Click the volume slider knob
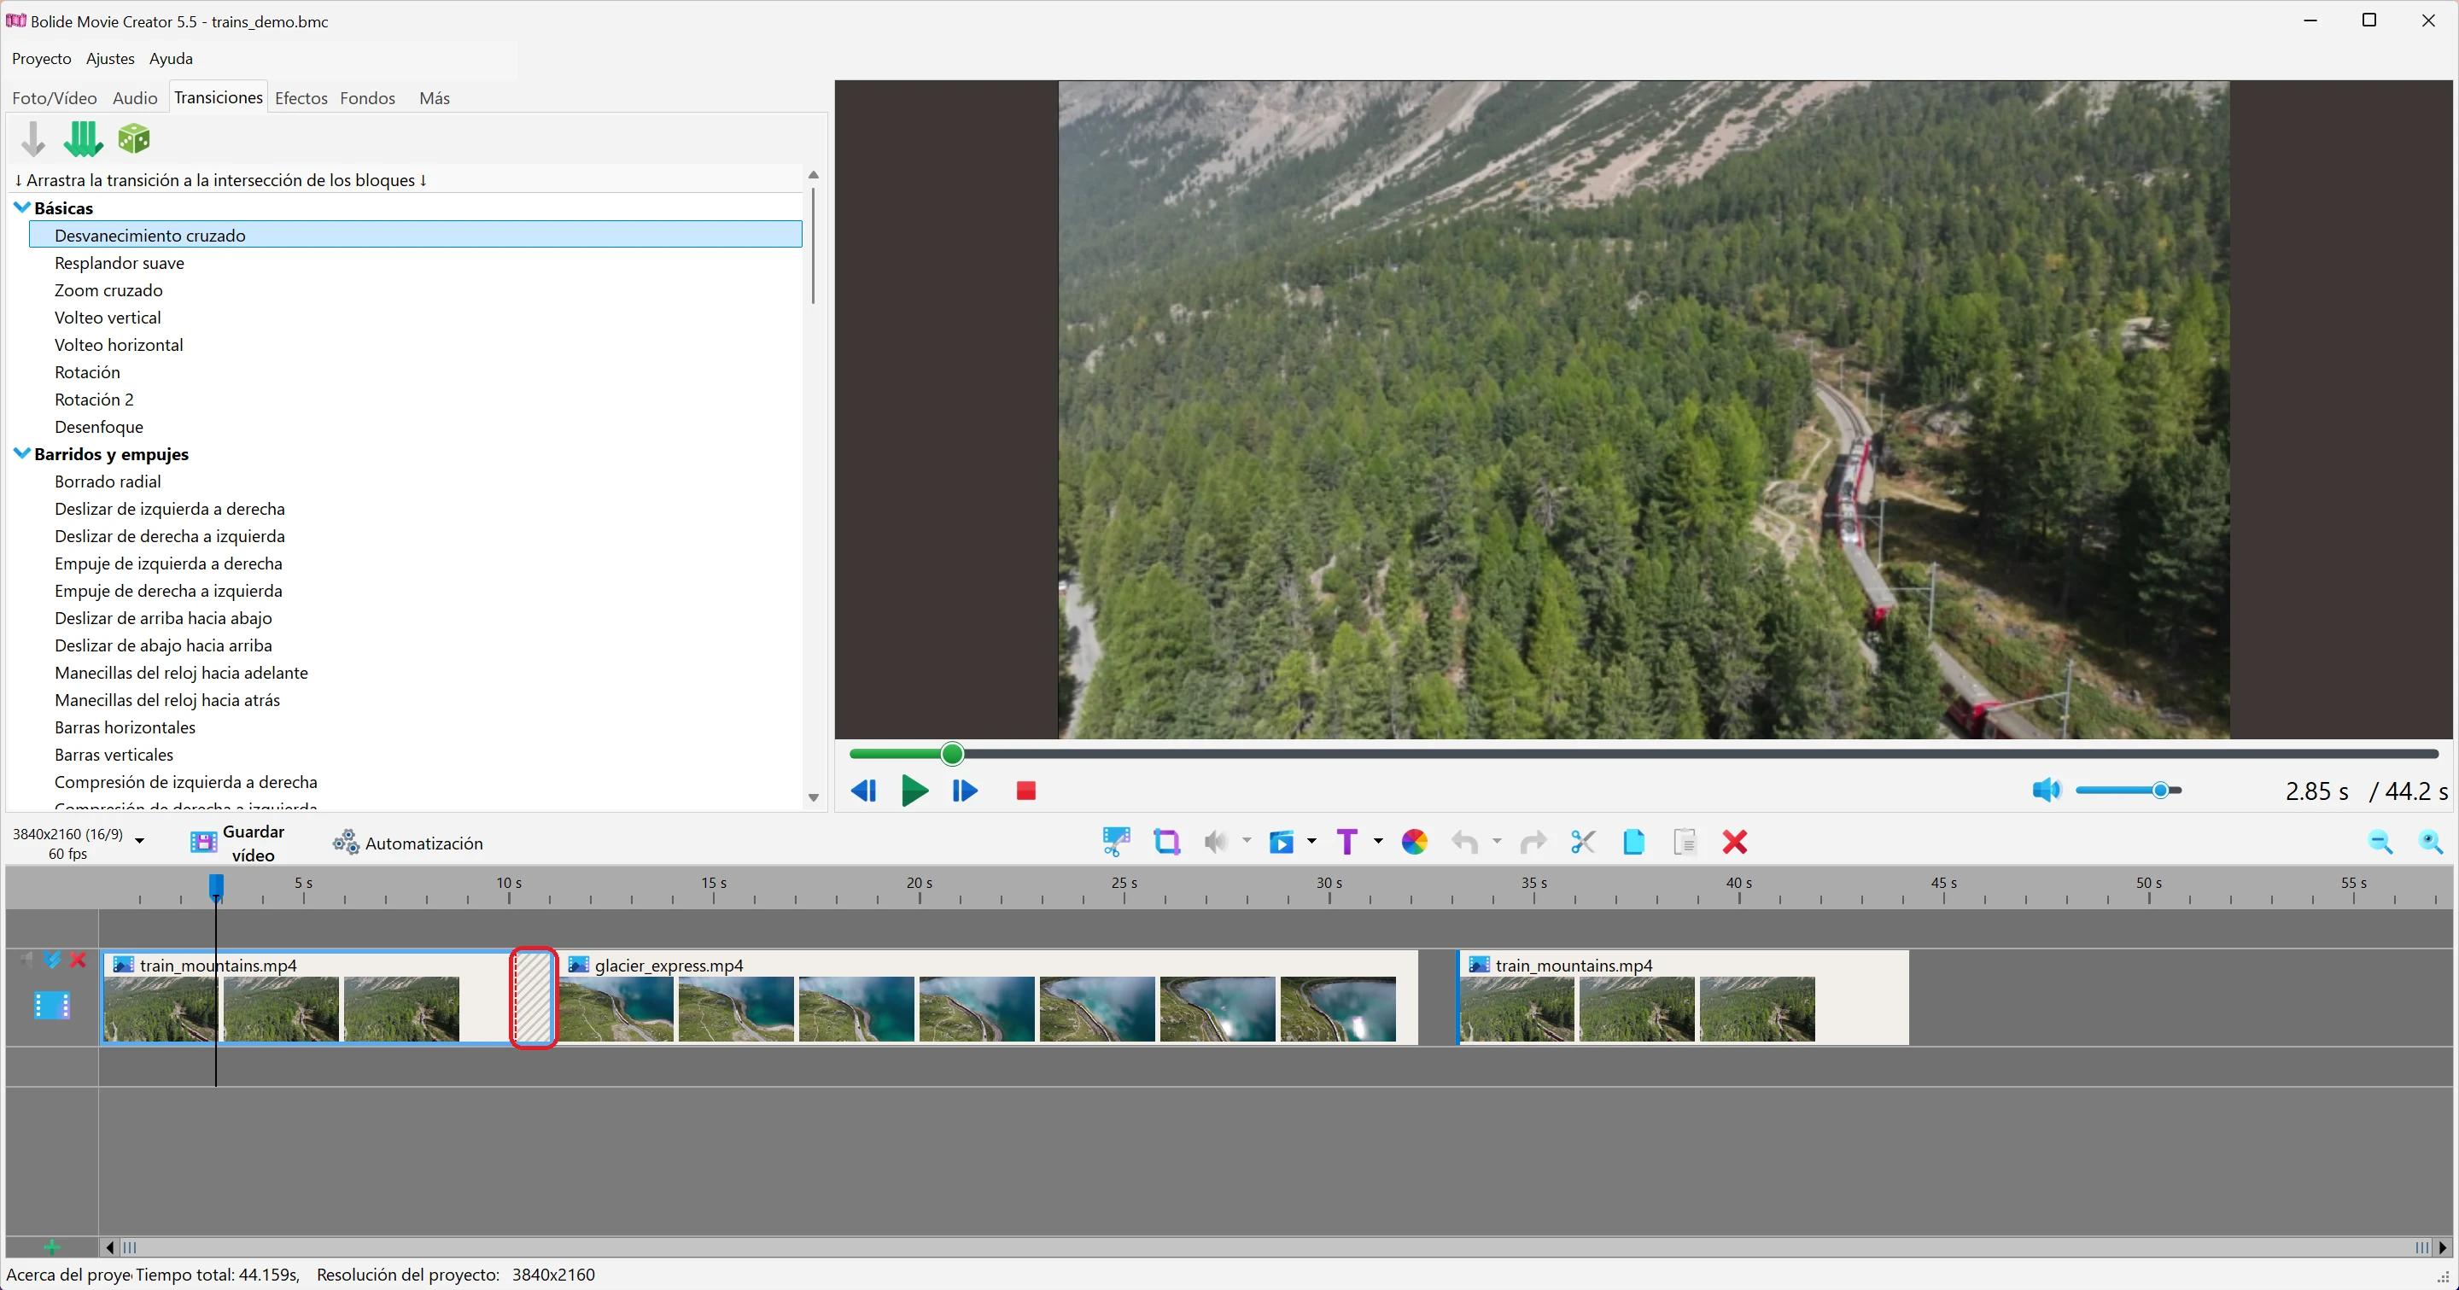 click(2160, 790)
